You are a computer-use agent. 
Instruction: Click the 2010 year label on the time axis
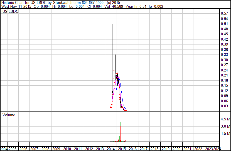[x=67, y=149]
